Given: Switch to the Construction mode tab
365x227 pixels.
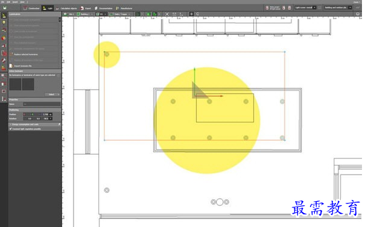Looking at the screenshot, I should [x=31, y=8].
